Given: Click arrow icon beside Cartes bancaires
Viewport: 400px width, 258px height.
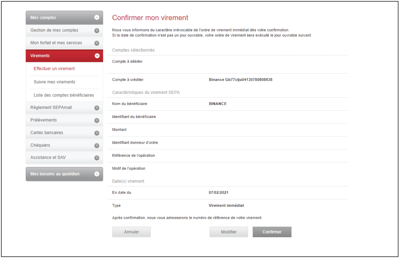Looking at the screenshot, I should (x=97, y=133).
